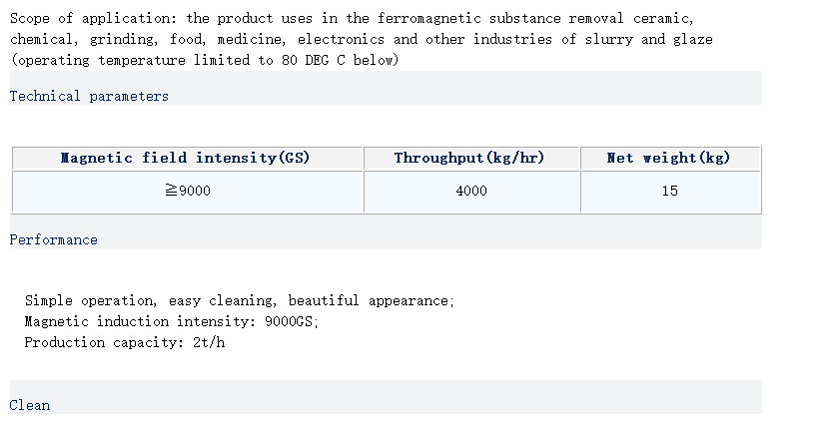Click the 'Magnetic induction intensity' text
This screenshot has height=434, width=832.
[140, 321]
